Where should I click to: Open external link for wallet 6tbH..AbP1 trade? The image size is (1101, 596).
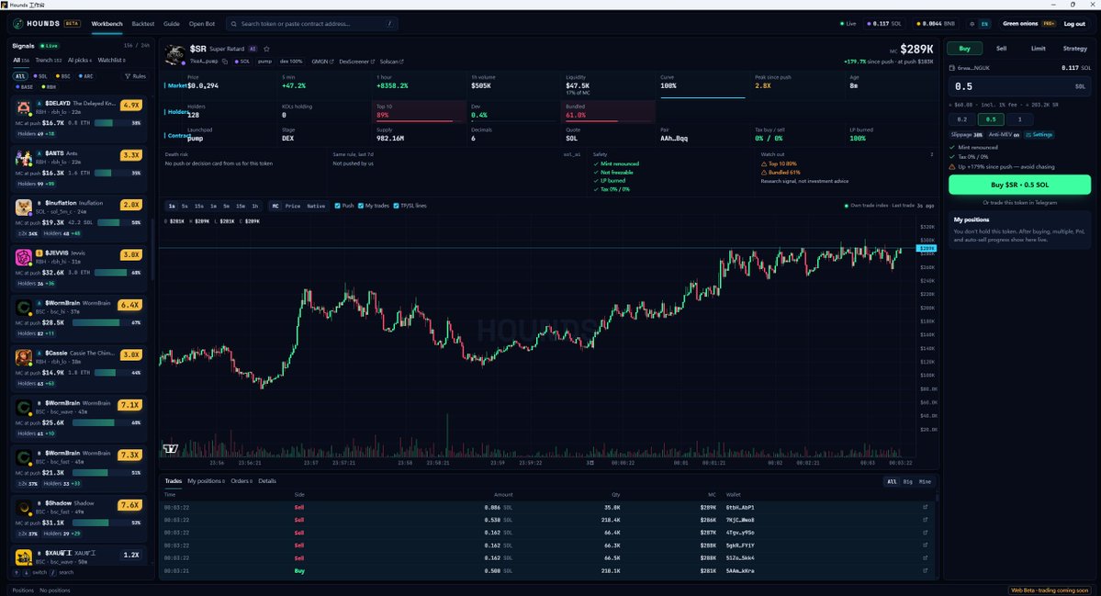pos(925,508)
